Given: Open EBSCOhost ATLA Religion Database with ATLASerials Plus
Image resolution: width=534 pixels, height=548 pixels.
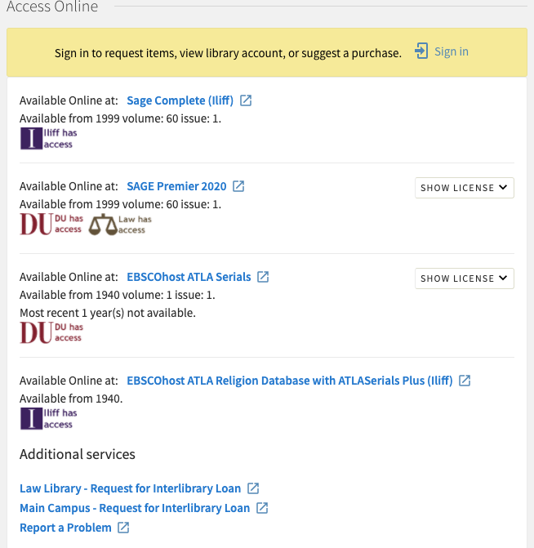Looking at the screenshot, I should tap(289, 381).
